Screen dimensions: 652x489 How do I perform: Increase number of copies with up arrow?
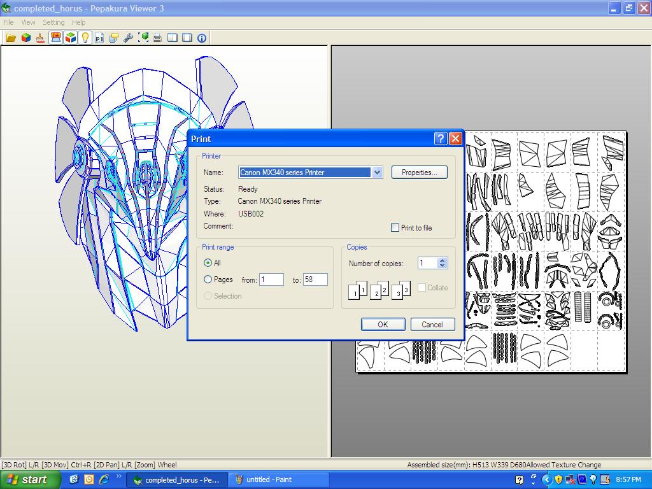[x=443, y=260]
